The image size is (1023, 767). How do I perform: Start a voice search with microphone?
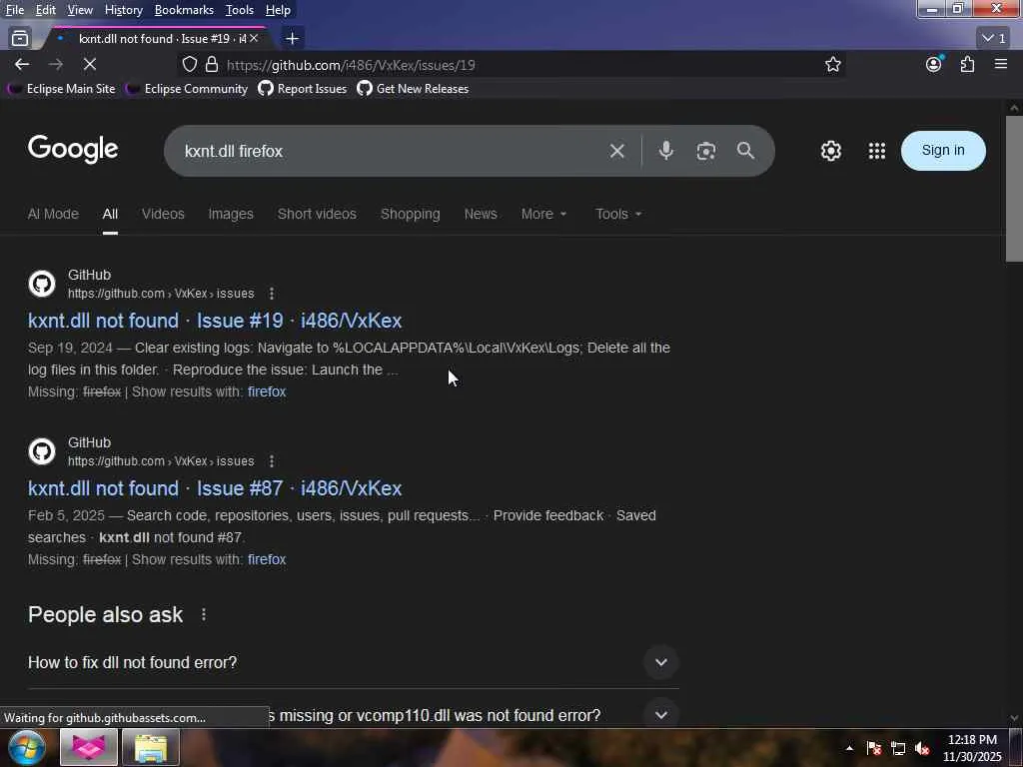pos(665,152)
